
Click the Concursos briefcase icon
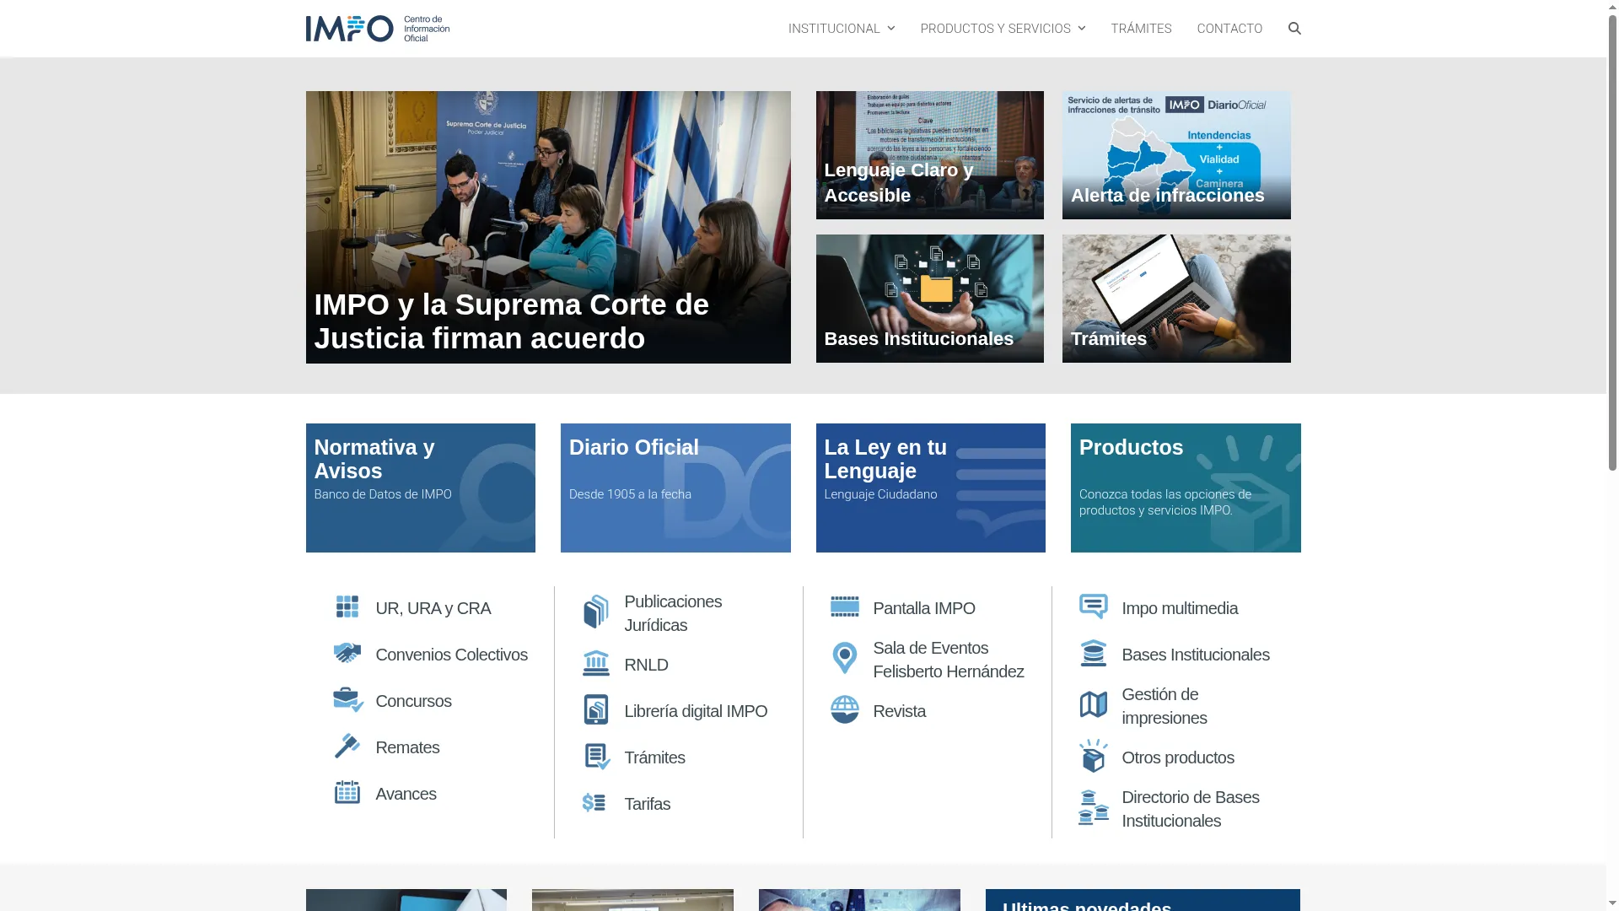coord(347,699)
